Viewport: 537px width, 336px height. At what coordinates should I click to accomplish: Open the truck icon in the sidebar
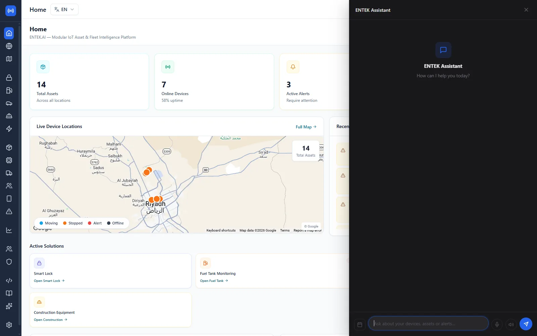pos(9,173)
